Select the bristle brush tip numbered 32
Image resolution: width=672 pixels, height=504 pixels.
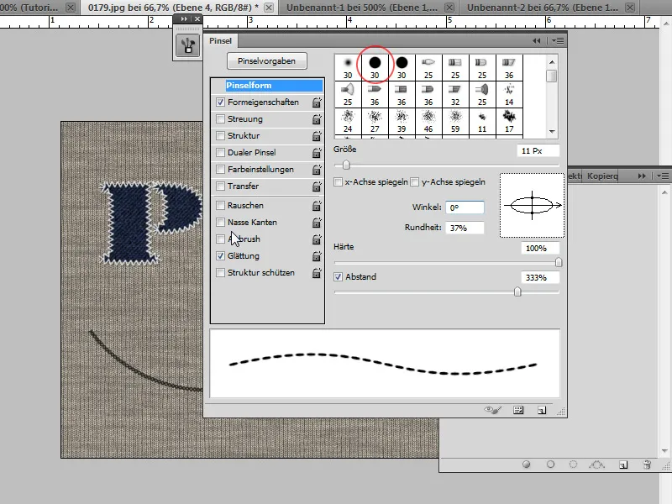455,94
